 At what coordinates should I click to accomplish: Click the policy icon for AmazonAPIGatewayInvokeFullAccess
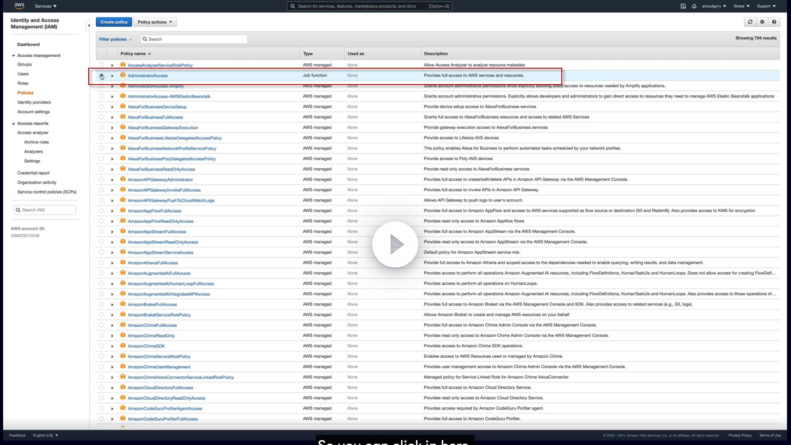pyautogui.click(x=123, y=190)
